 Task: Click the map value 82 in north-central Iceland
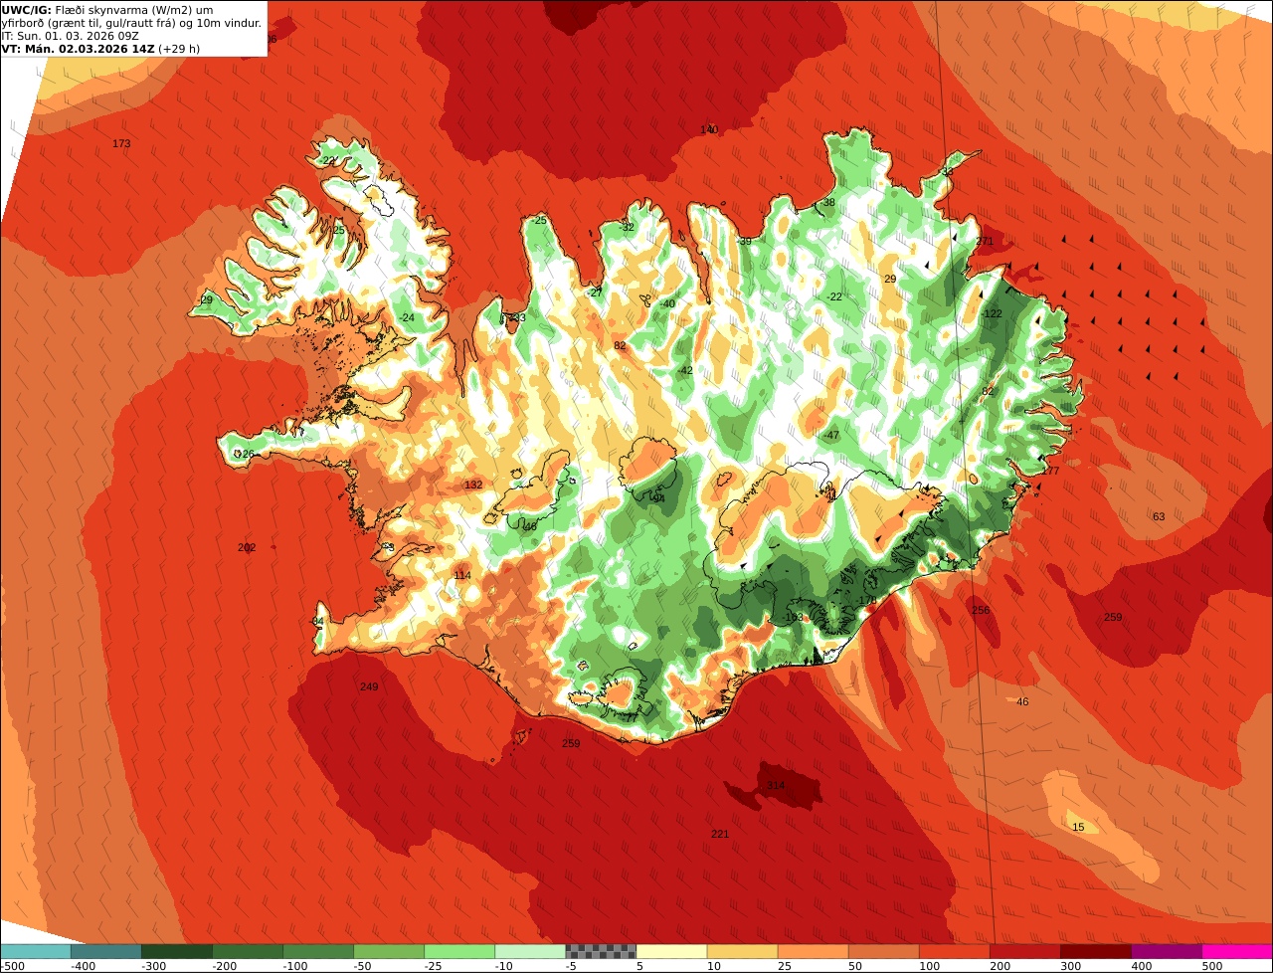(620, 346)
